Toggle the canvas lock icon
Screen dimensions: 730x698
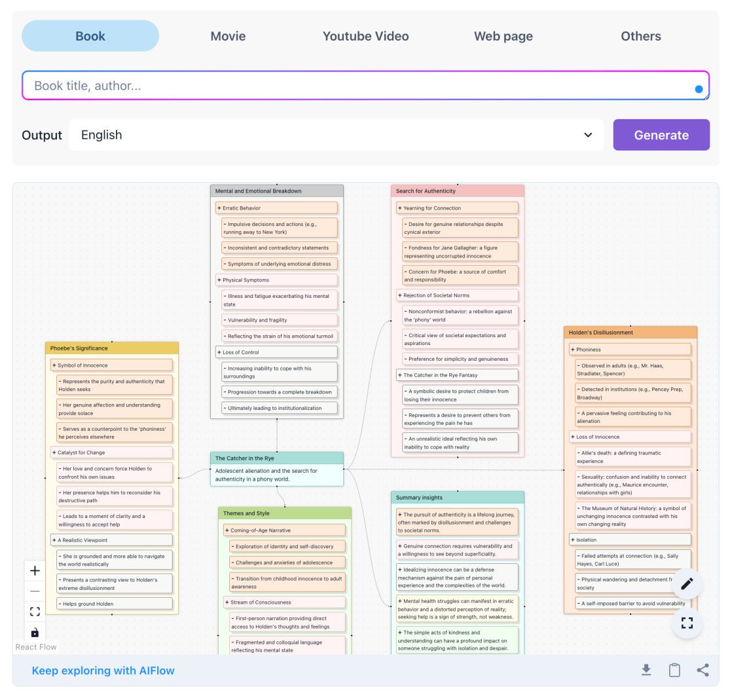(x=35, y=632)
